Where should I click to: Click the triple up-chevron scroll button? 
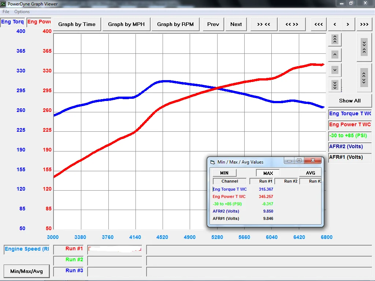pos(335,40)
